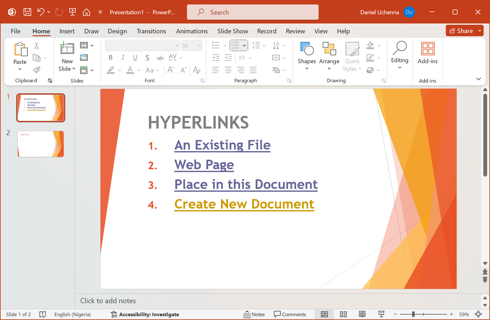Select the Strikethrough icon

160,57
